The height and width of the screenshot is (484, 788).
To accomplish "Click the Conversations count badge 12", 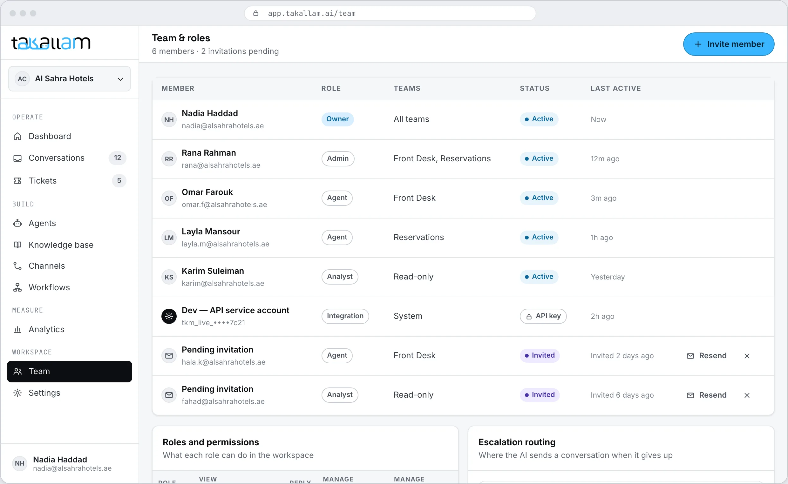I will 118,158.
